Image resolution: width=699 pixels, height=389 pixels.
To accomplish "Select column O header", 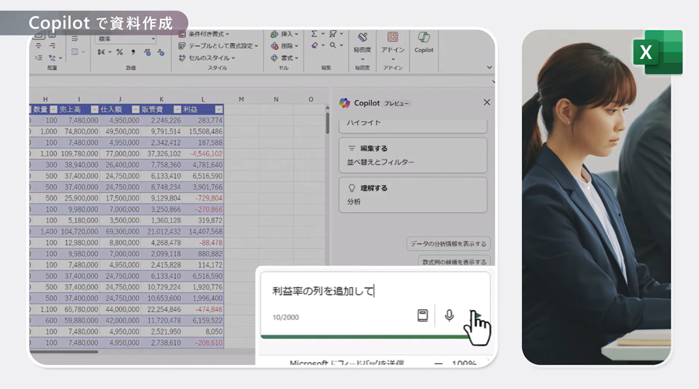I will pyautogui.click(x=311, y=99).
